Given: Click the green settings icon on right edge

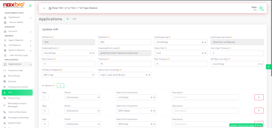Looking at the screenshot, I should pyautogui.click(x=269, y=66).
